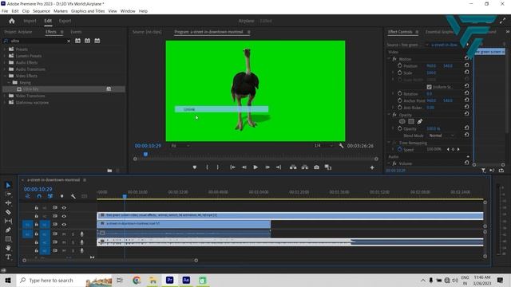Expand the Video Transitions folder
Viewport: 511px width, 287px height.
click(5, 96)
